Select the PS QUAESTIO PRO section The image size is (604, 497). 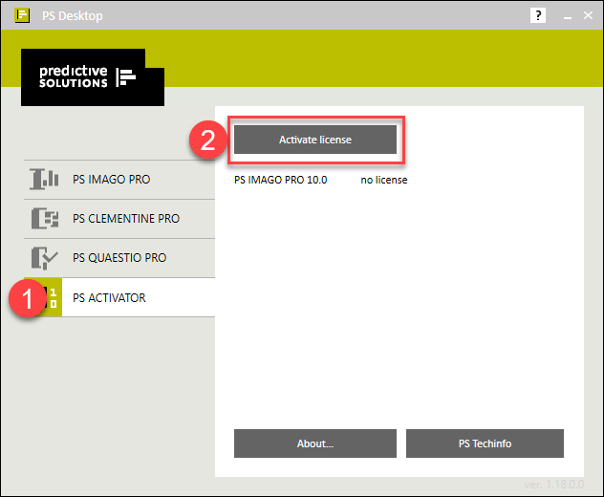[x=119, y=258]
